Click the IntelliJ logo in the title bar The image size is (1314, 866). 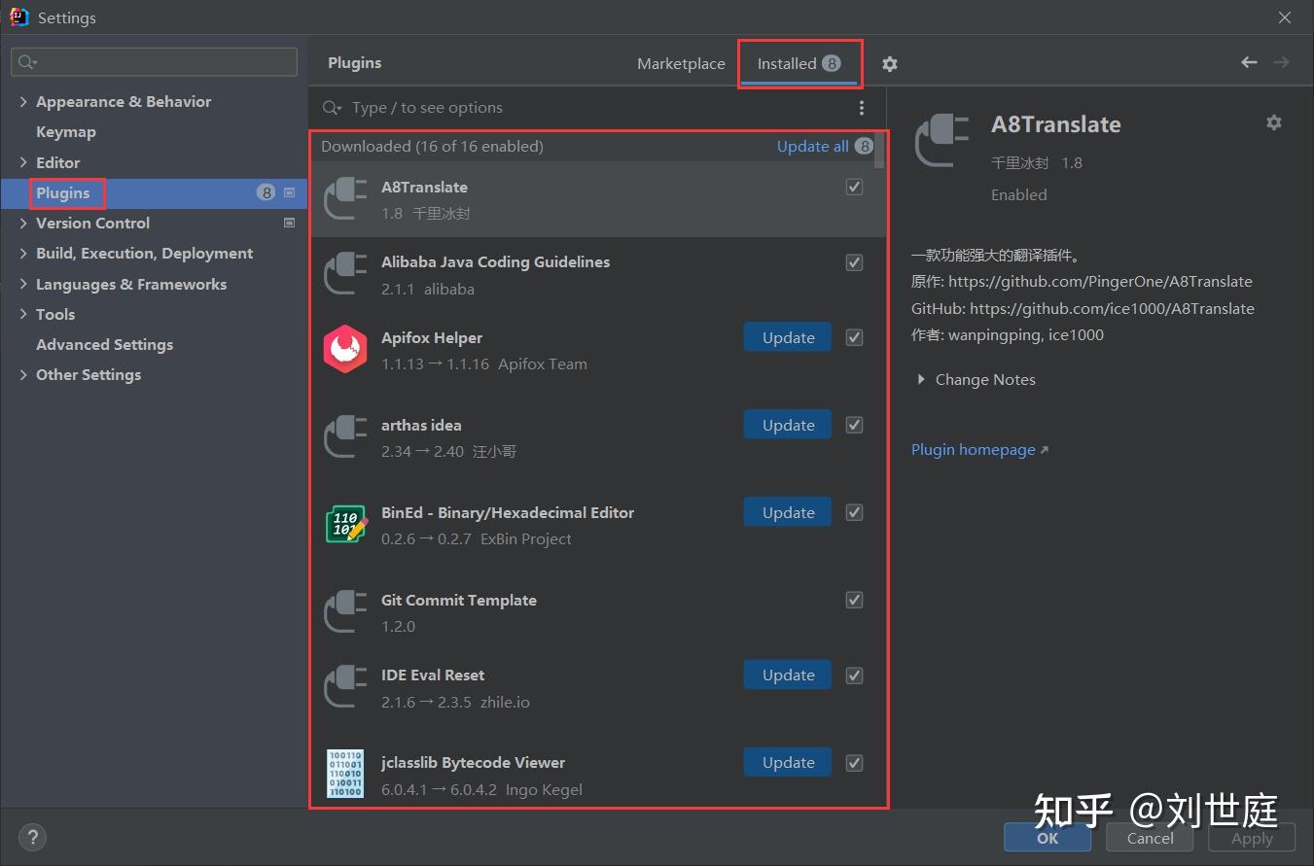coord(18,17)
